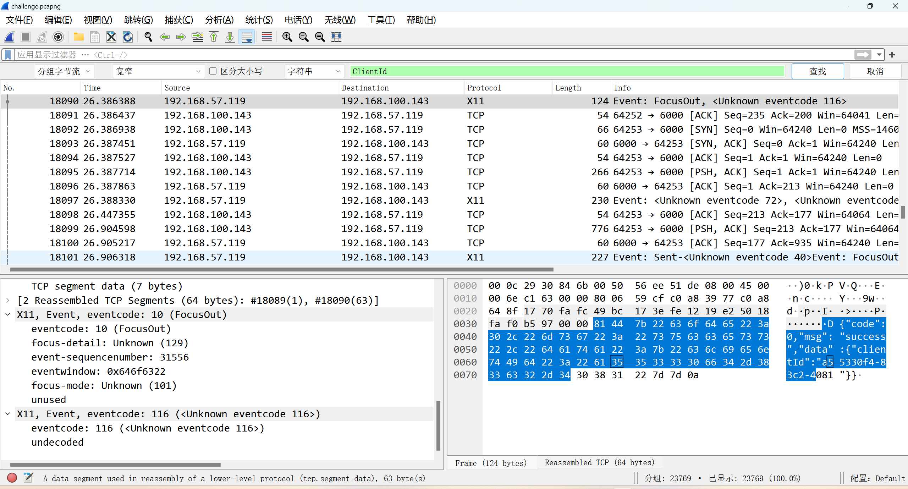The width and height of the screenshot is (908, 489).
Task: Open the 文件(F) menu
Action: [x=20, y=20]
